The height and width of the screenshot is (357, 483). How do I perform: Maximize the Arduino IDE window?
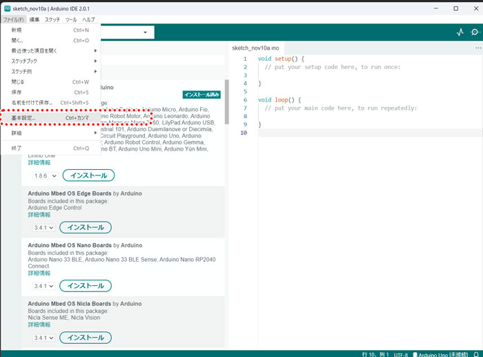click(456, 8)
